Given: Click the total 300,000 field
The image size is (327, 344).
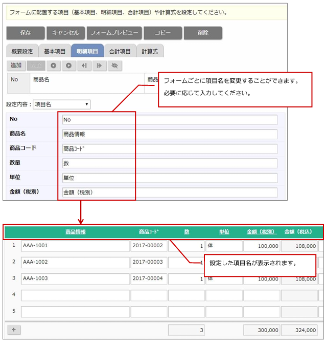Looking at the screenshot, I should 262,330.
